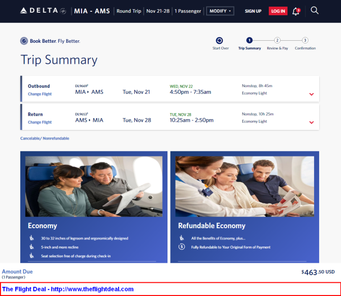Click the Refundable Economy card photo

coord(245,186)
